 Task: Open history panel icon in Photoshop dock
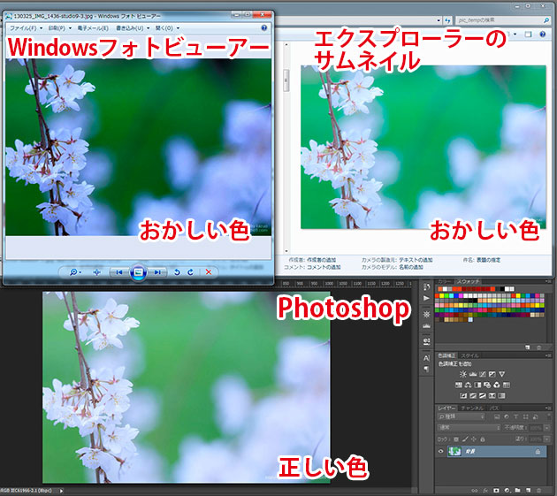coord(427,286)
